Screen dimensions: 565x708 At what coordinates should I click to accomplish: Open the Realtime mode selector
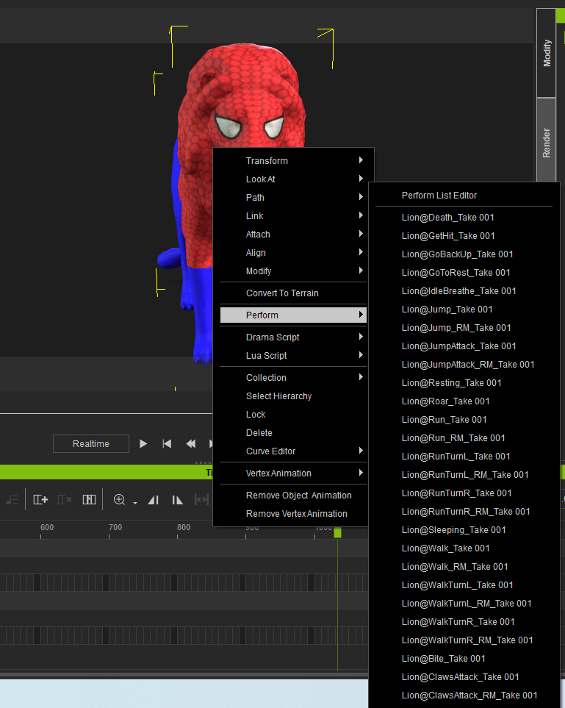coord(90,444)
